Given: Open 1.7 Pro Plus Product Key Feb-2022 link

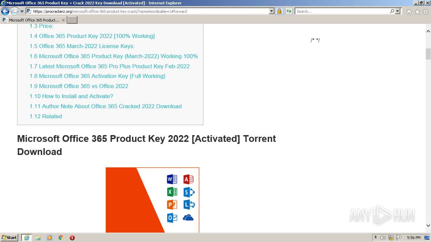Looking at the screenshot, I should (109, 66).
